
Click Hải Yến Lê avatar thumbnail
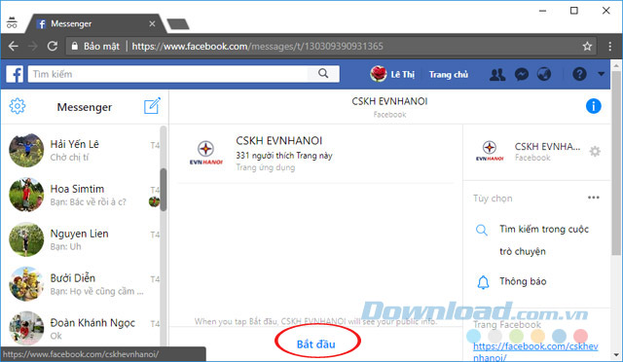[x=26, y=150]
